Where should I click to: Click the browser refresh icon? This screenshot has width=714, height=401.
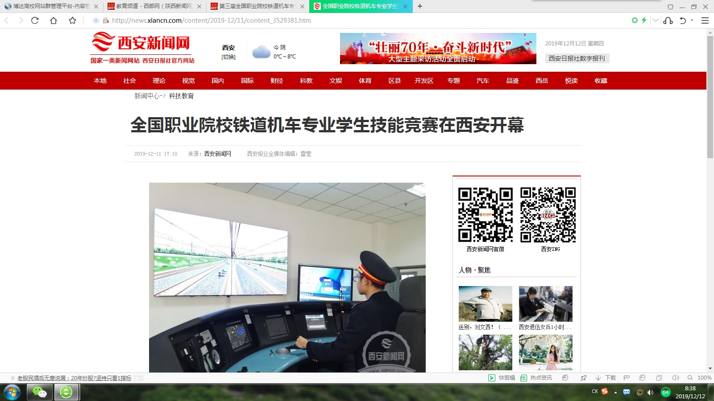35,20
